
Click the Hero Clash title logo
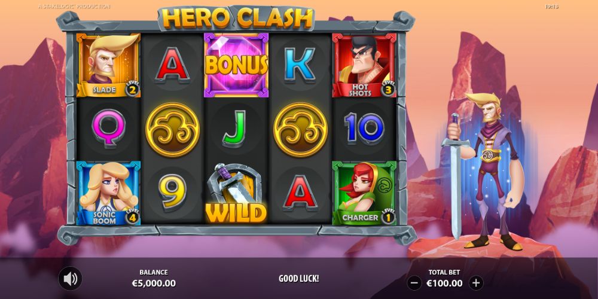coord(236,18)
